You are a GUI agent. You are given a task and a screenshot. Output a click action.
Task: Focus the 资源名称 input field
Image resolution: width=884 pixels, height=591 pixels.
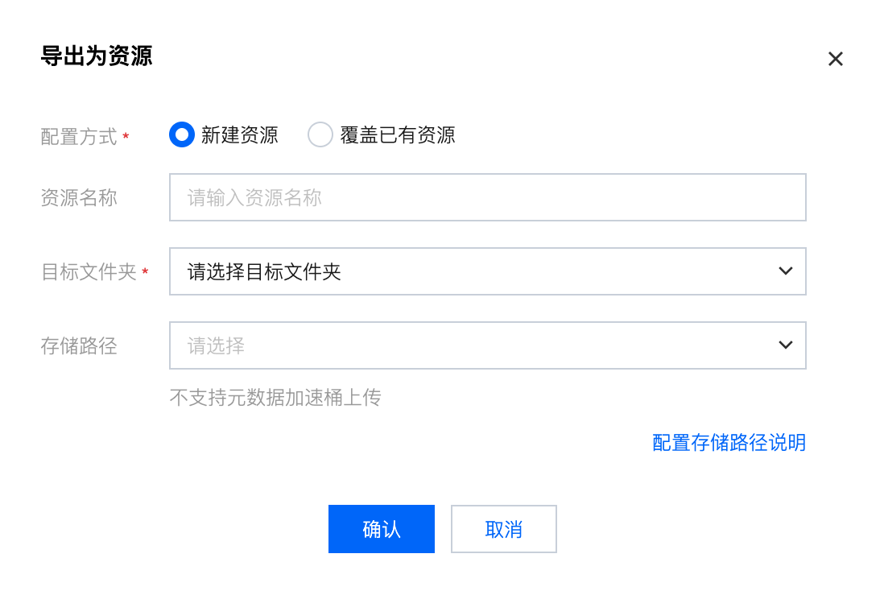click(487, 197)
